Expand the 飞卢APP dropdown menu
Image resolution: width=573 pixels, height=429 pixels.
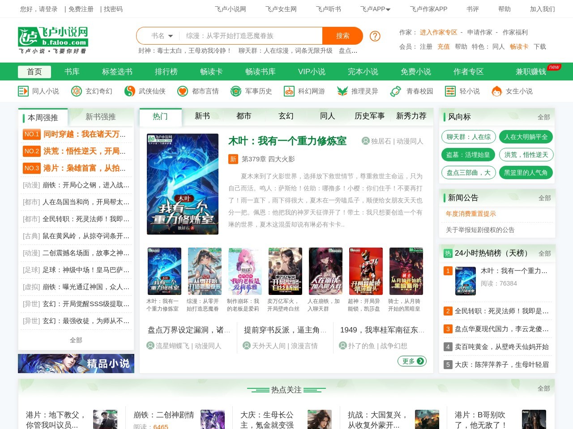click(376, 9)
